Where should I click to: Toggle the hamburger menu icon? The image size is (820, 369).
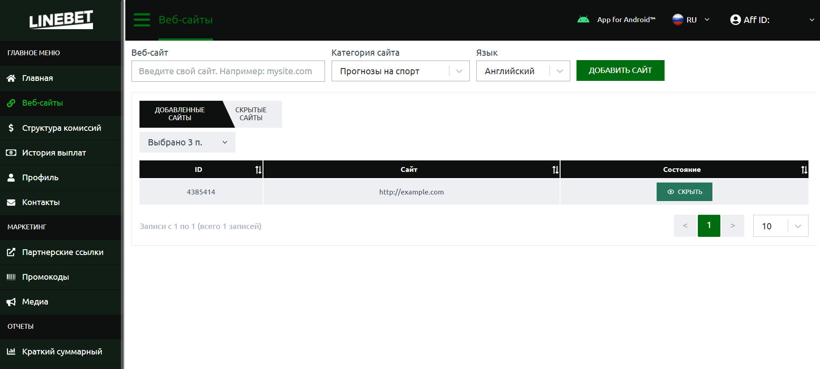[x=142, y=20]
